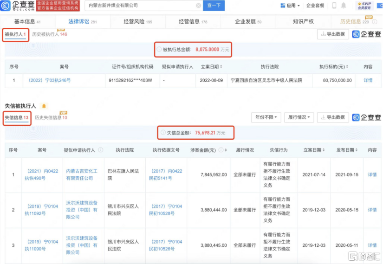Open 详情 for 宁03执246号 row
Viewport: 383px width, 264px height.
[x=368, y=80]
